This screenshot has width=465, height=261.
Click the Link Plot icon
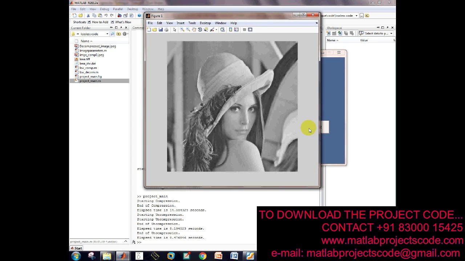coord(222,30)
